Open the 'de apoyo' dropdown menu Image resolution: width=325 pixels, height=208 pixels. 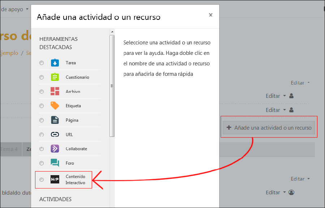pyautogui.click(x=14, y=9)
